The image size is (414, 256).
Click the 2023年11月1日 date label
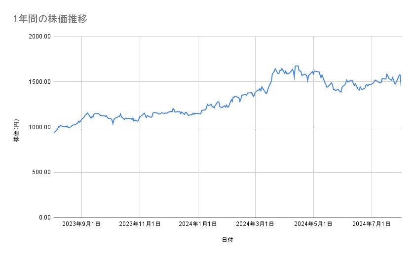click(x=140, y=224)
